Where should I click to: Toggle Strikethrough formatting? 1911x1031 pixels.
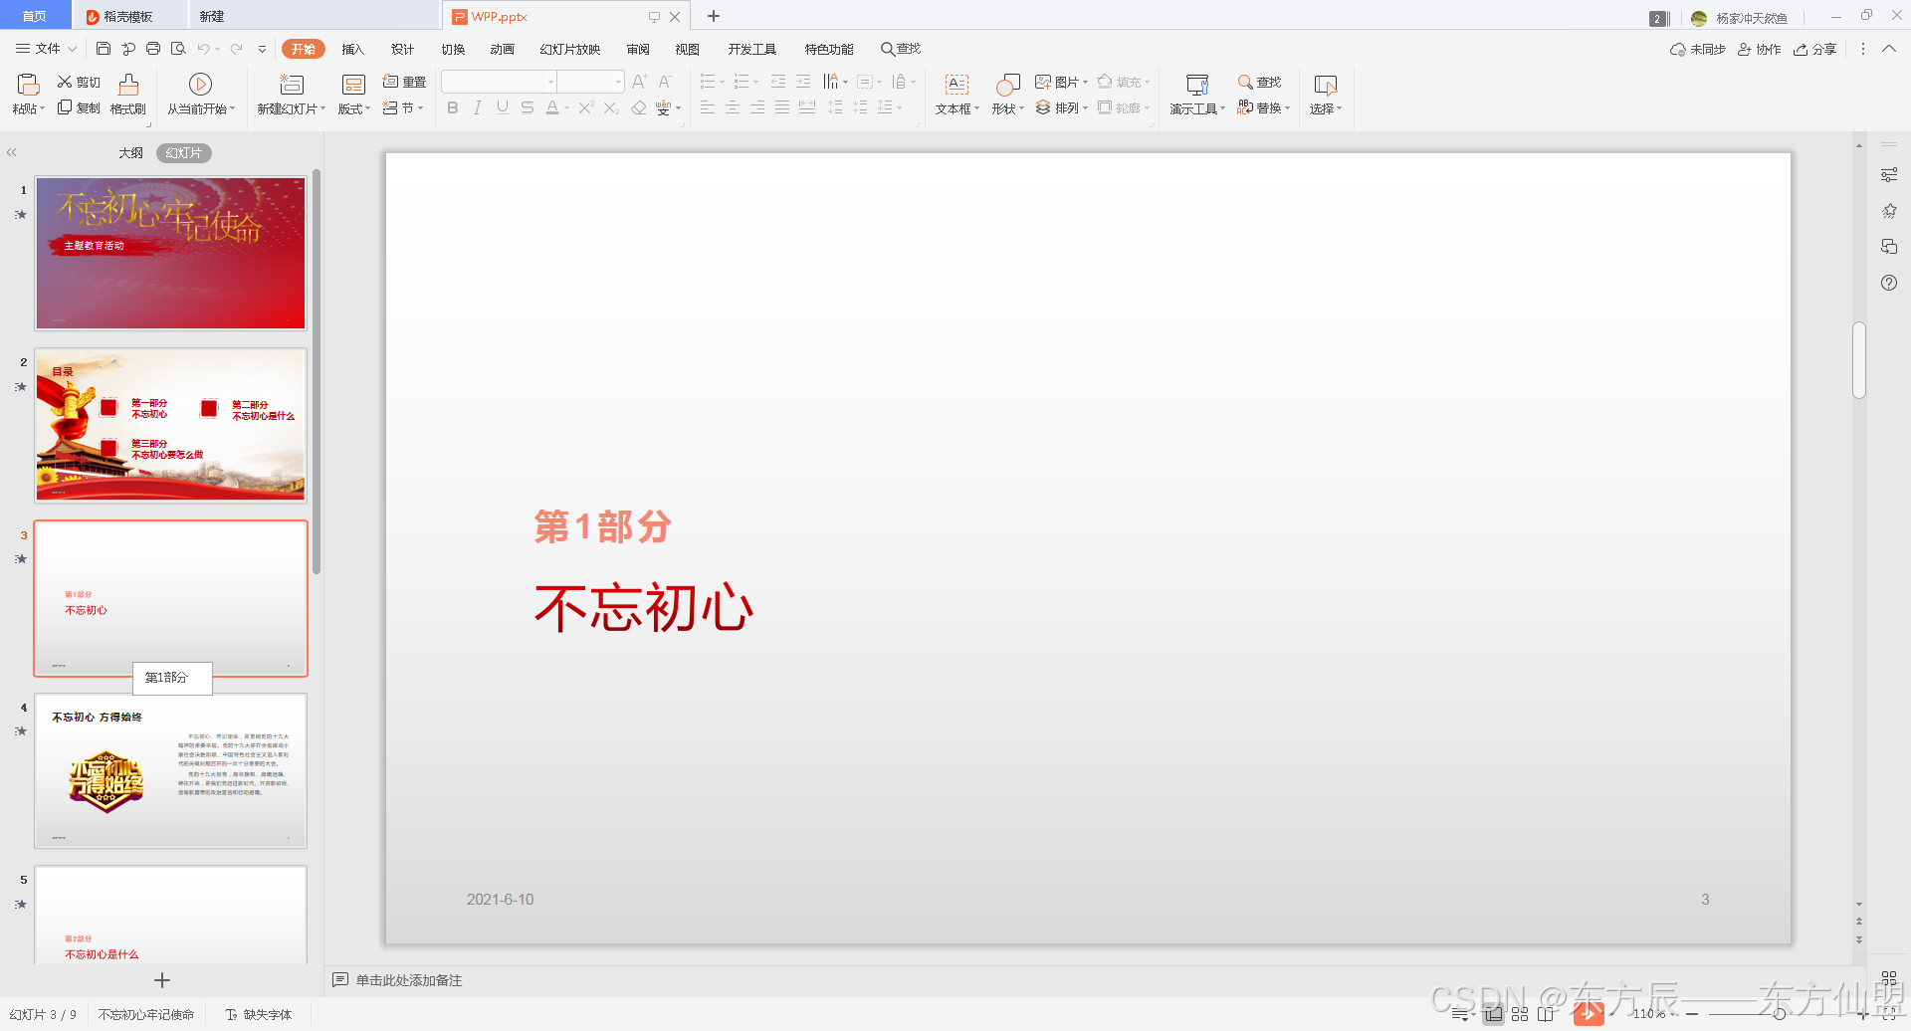[x=528, y=107]
